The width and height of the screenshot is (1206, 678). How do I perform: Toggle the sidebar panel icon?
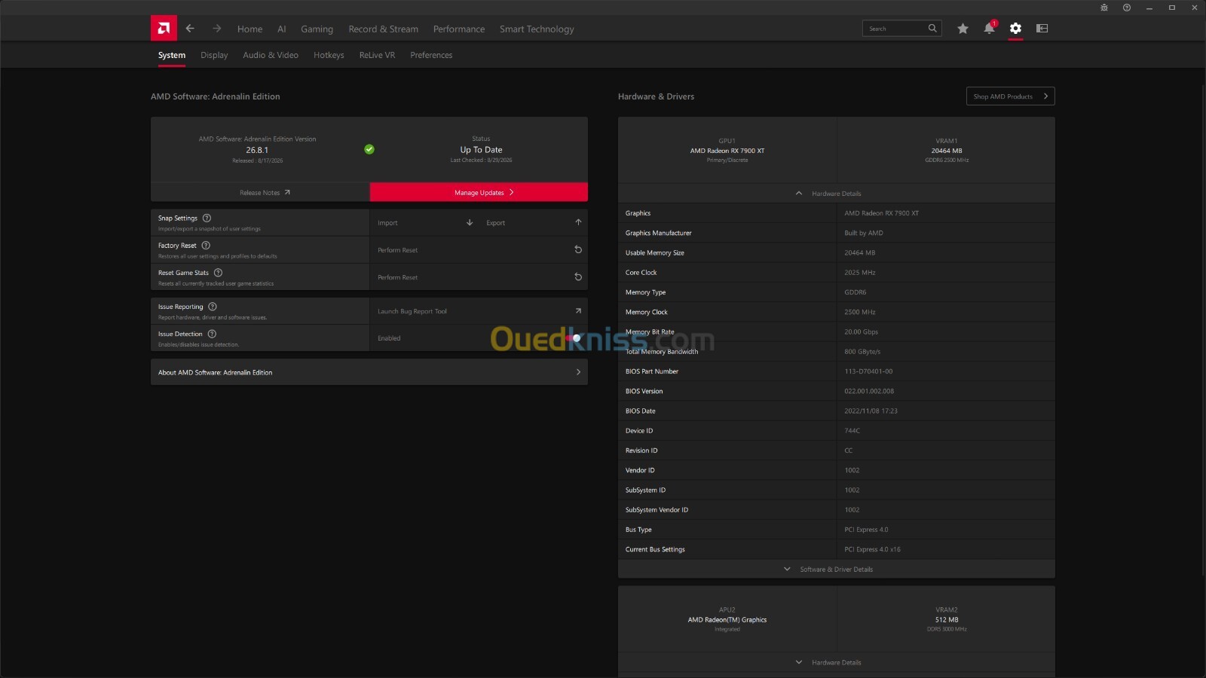coord(1042,29)
